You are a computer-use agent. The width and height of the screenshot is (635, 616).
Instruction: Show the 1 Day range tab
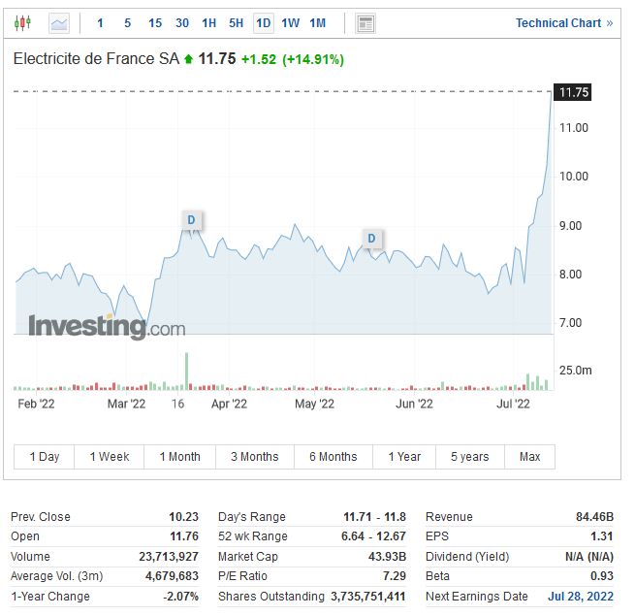tap(45, 457)
